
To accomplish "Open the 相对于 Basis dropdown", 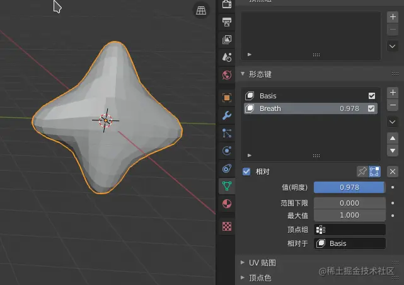I will (350, 243).
